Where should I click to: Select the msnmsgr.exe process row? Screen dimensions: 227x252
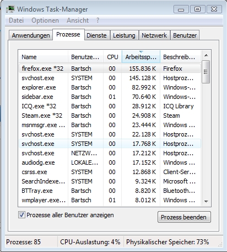[x=110, y=125]
